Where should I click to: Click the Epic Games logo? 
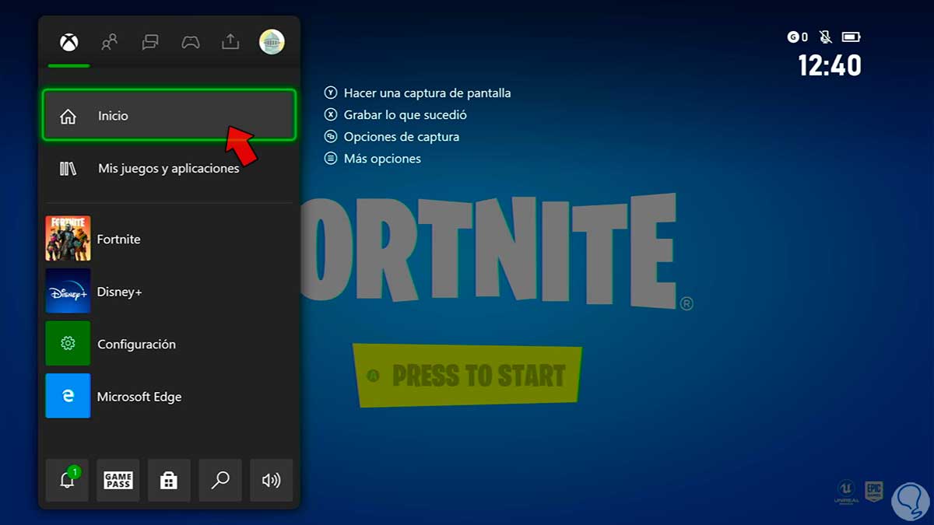point(873,491)
